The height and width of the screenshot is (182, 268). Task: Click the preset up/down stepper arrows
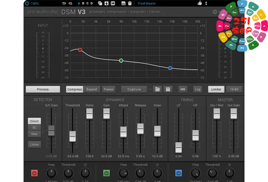pos(206,3)
